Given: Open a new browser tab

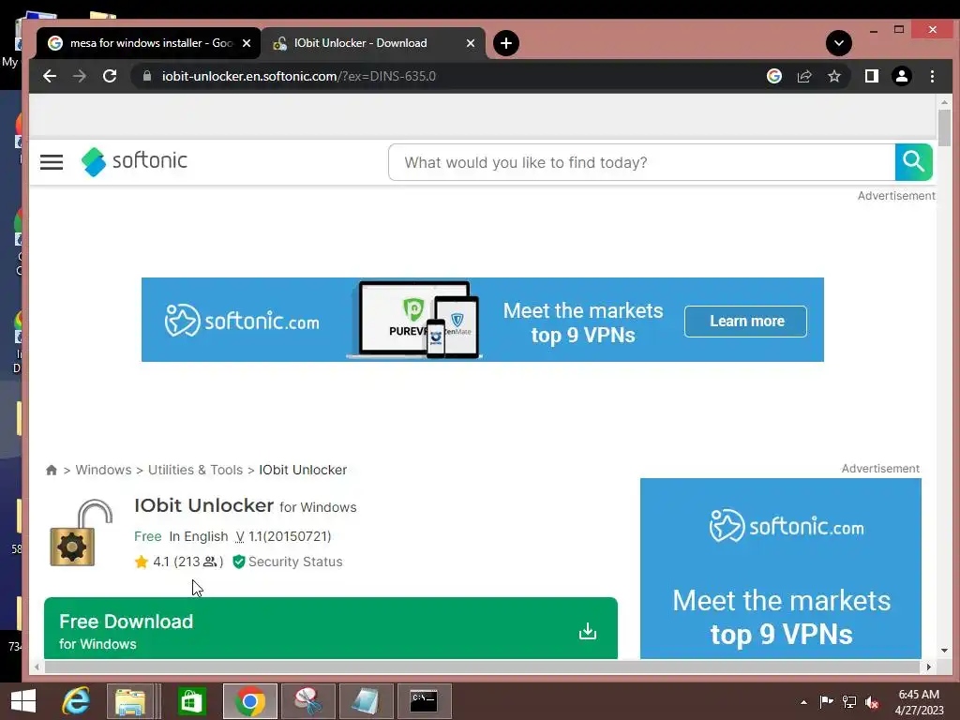Looking at the screenshot, I should coord(505,43).
